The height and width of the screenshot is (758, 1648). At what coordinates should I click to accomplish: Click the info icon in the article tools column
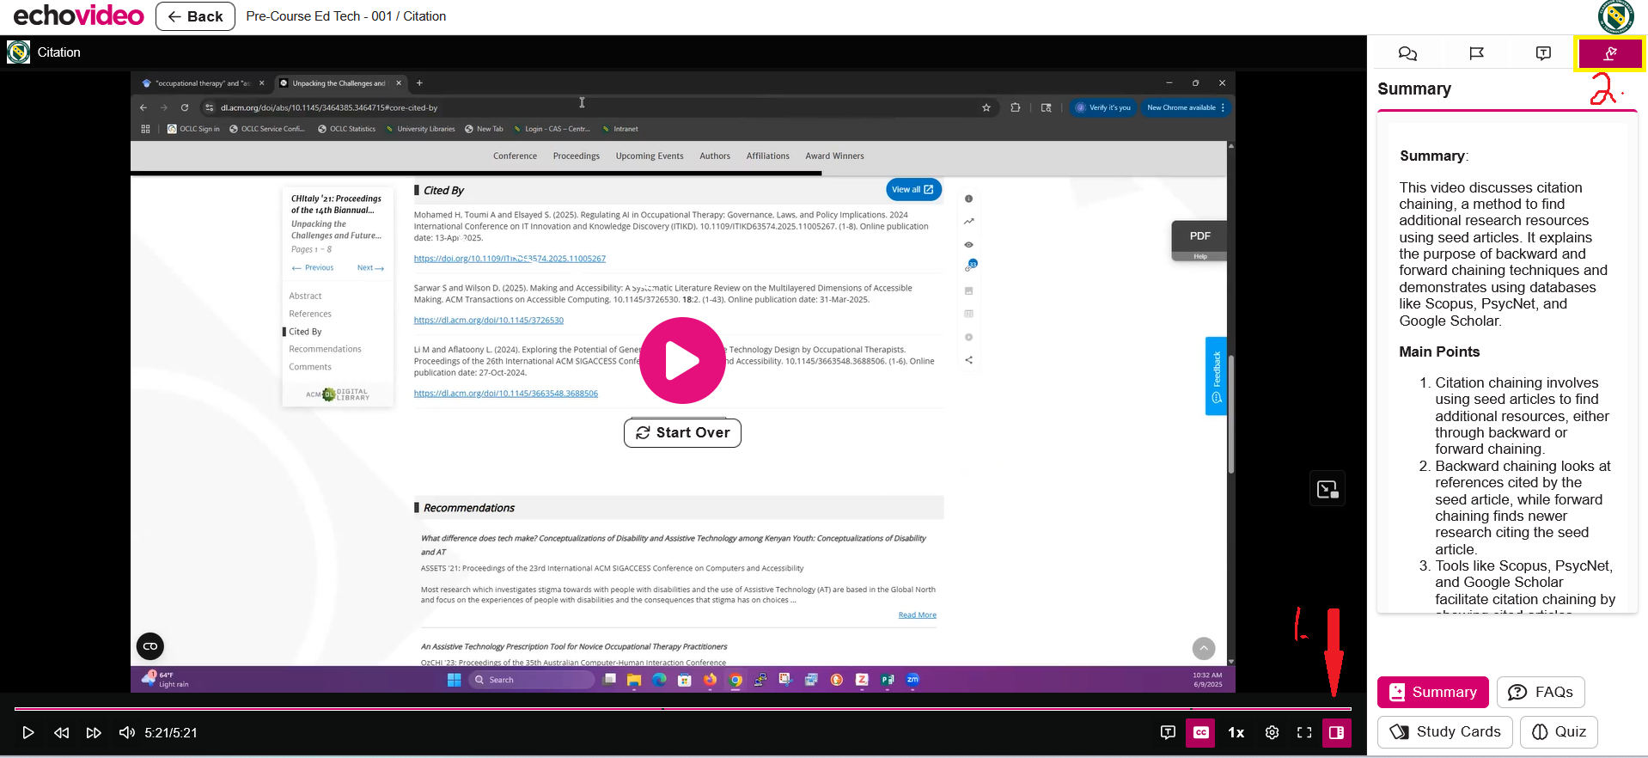coord(968,199)
